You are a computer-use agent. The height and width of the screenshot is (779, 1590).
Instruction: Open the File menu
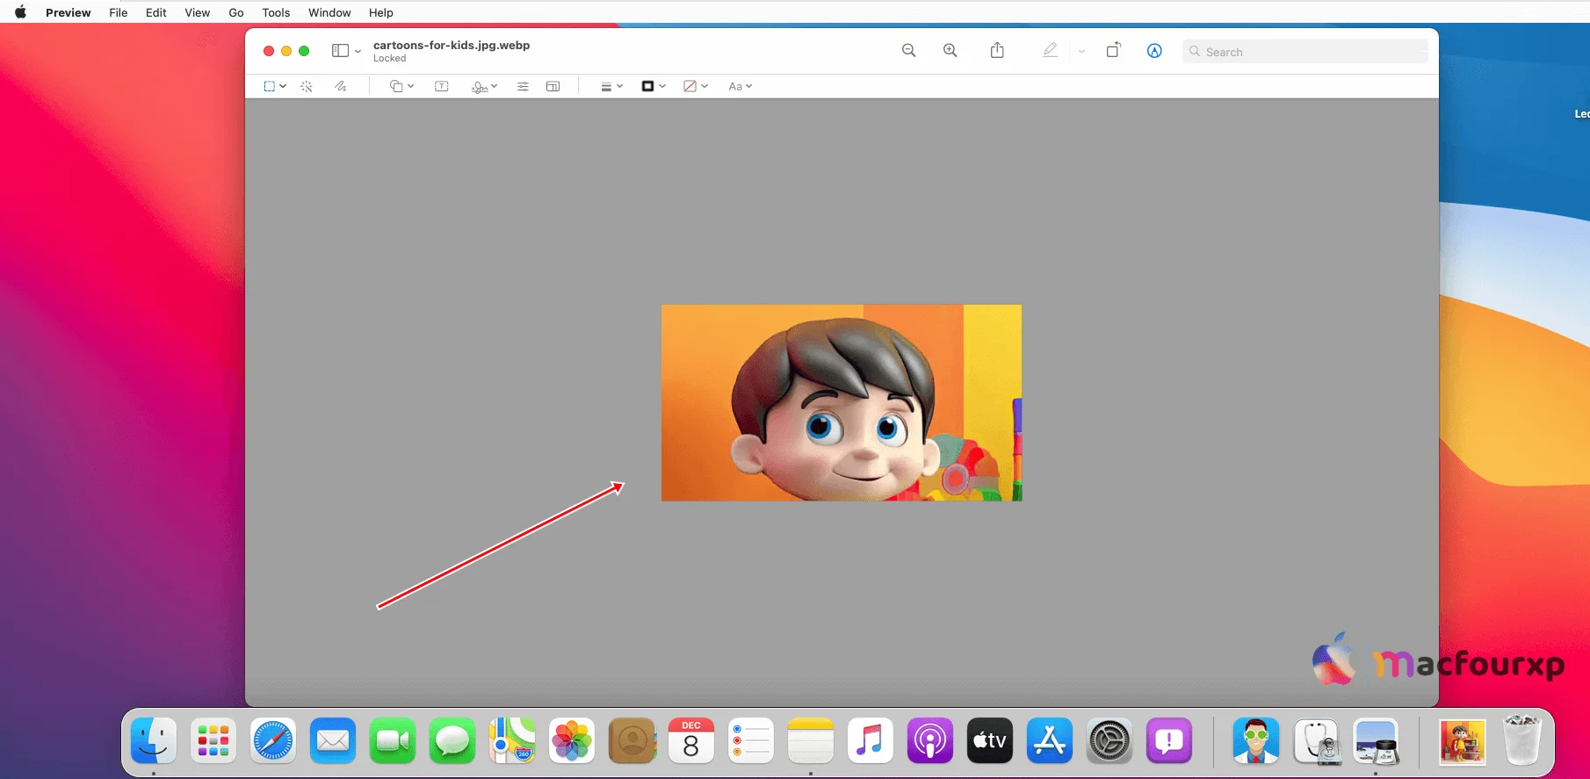(119, 12)
